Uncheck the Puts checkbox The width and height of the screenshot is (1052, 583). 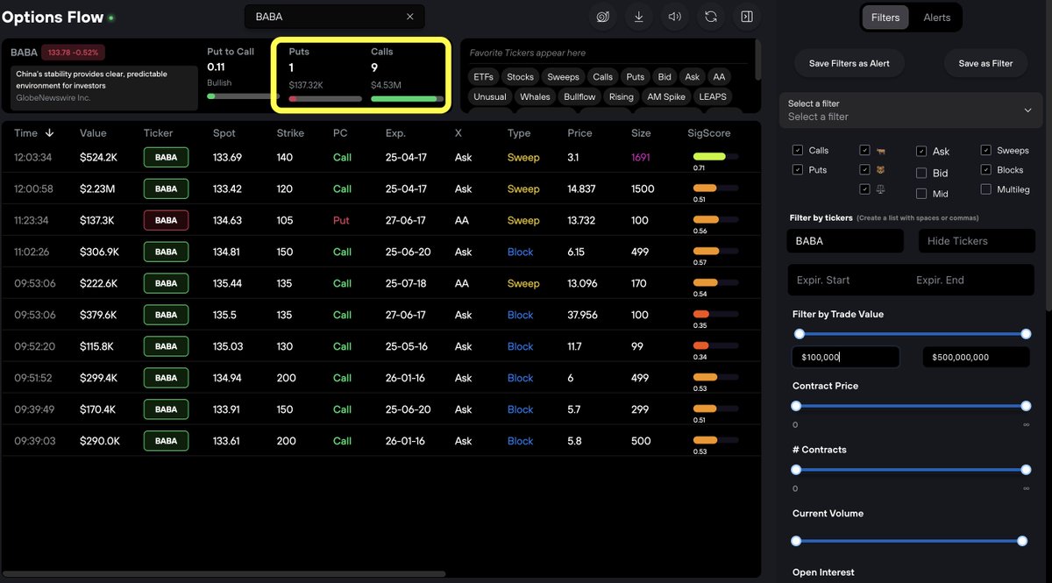[797, 170]
